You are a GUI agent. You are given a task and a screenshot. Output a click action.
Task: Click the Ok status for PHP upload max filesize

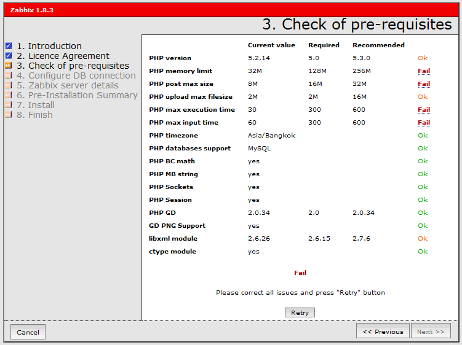click(x=423, y=97)
